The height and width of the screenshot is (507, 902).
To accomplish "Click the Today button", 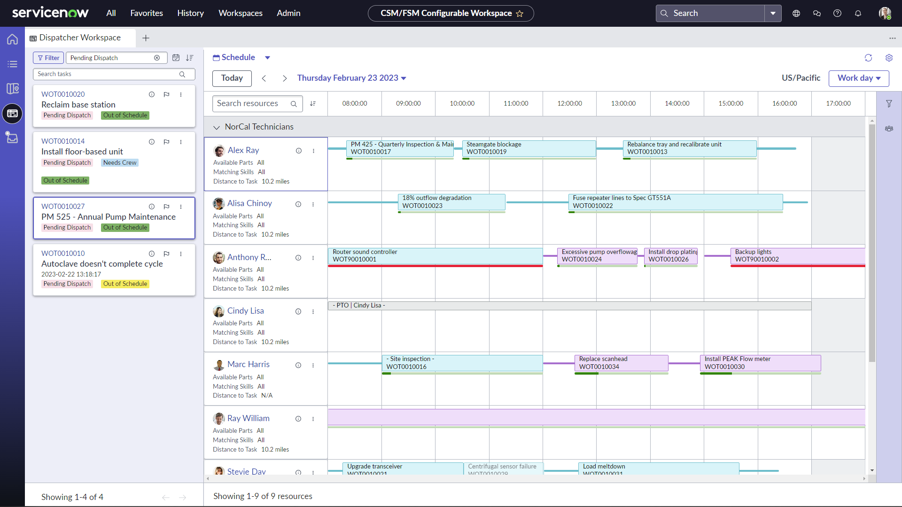I will tap(232, 78).
